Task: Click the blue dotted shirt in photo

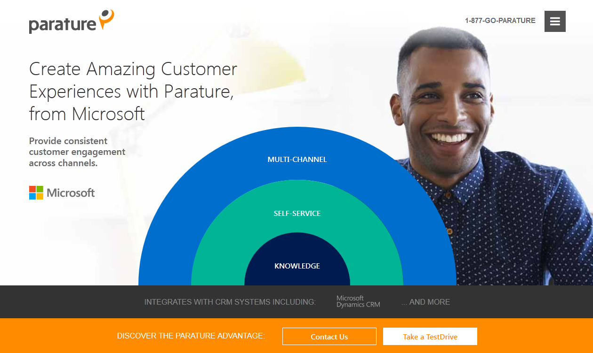Action: [x=518, y=216]
